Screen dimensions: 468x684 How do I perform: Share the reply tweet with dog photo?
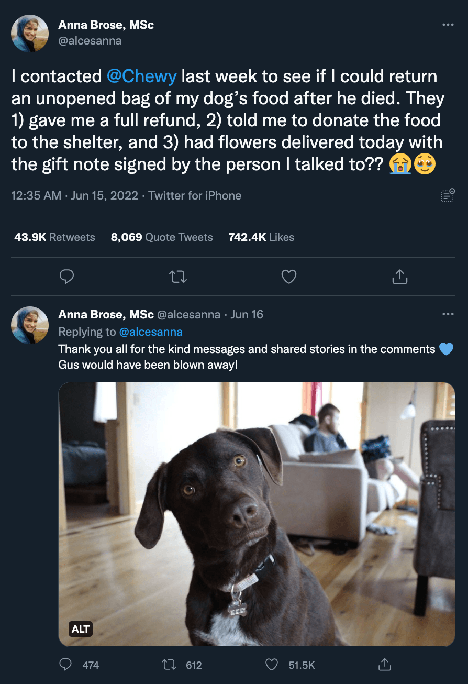pos(385,665)
